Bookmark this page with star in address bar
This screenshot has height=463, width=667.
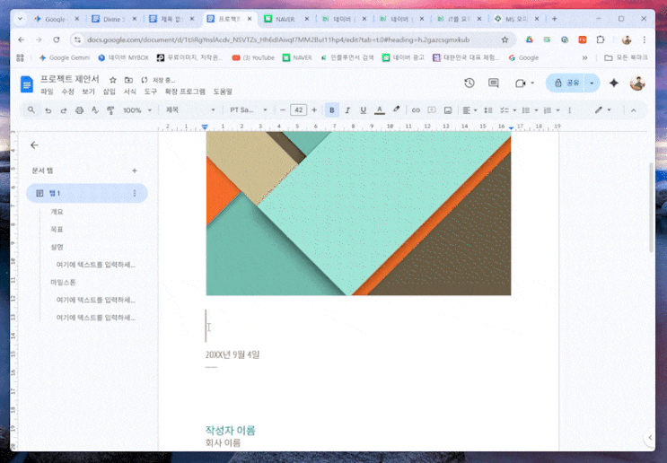505,39
